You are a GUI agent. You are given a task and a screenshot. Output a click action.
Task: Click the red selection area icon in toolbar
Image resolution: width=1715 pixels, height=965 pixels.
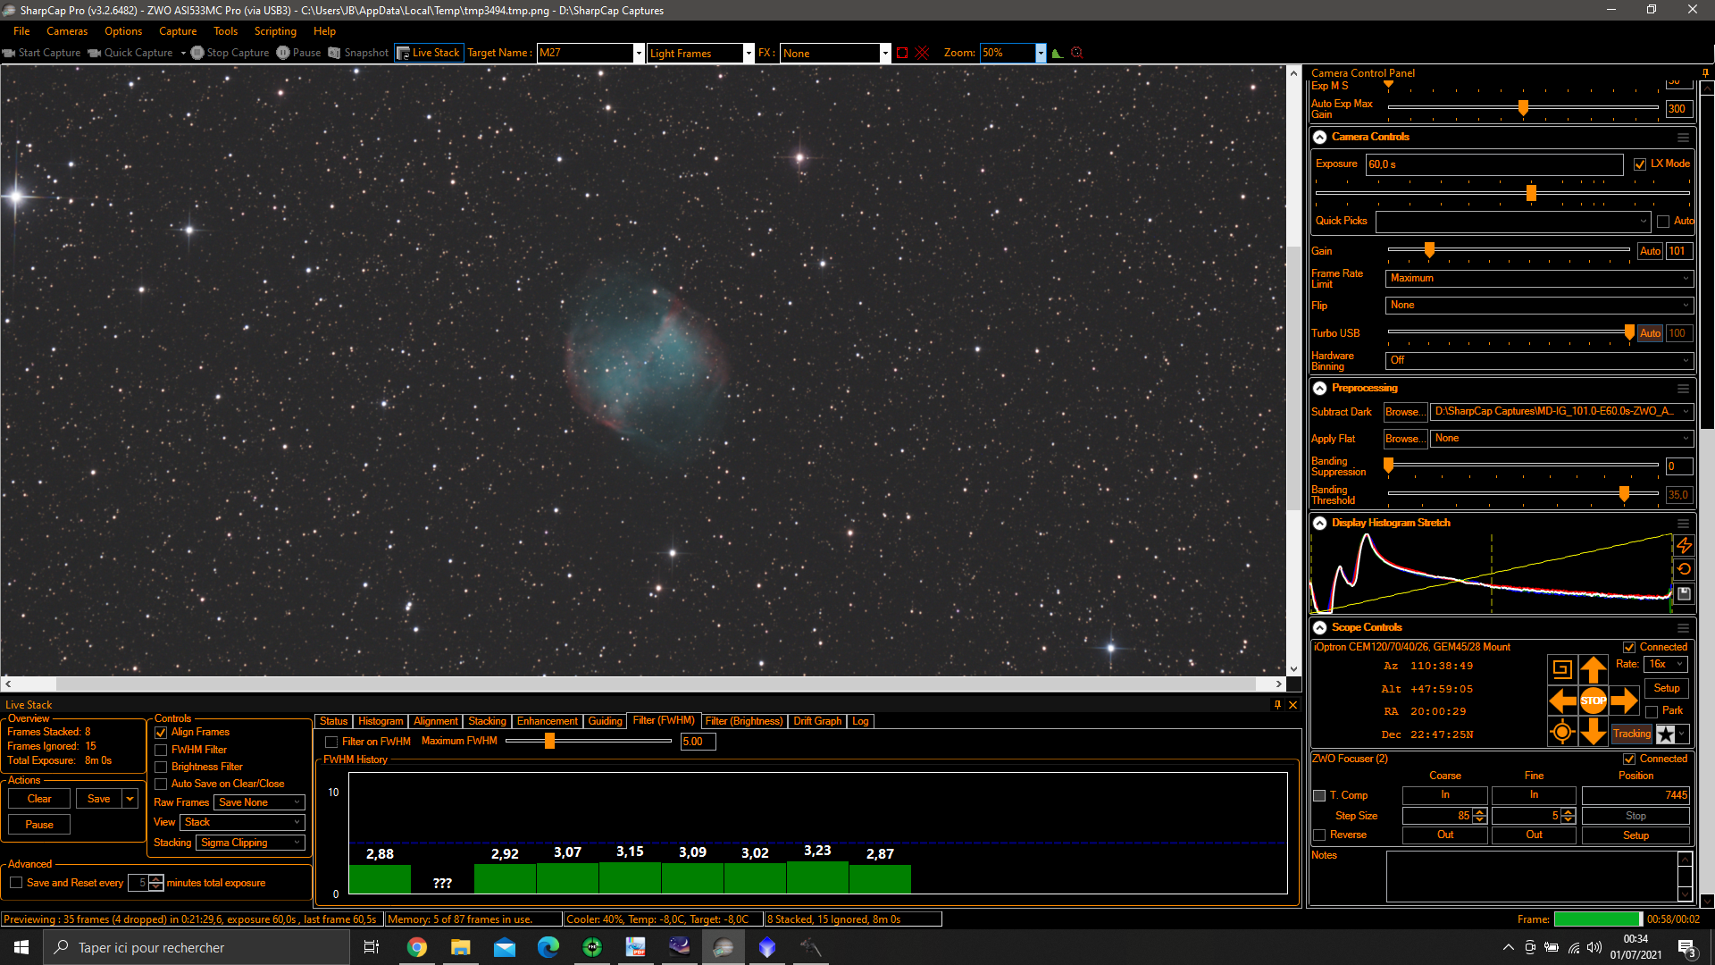pyautogui.click(x=902, y=53)
